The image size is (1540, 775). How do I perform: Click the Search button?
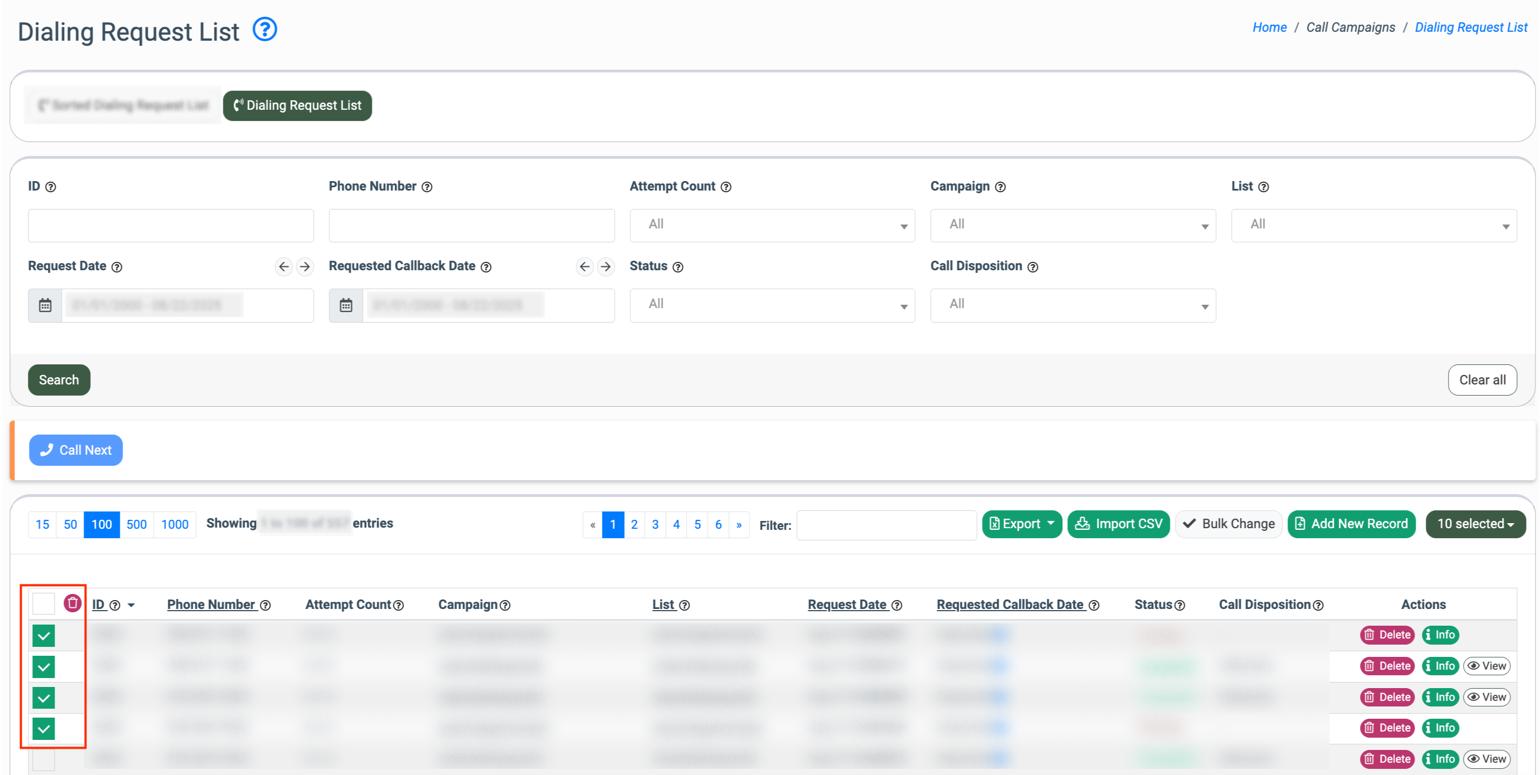coord(59,380)
